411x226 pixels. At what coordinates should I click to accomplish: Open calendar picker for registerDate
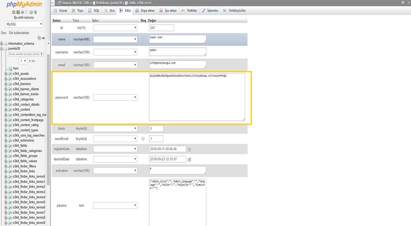pos(189,149)
